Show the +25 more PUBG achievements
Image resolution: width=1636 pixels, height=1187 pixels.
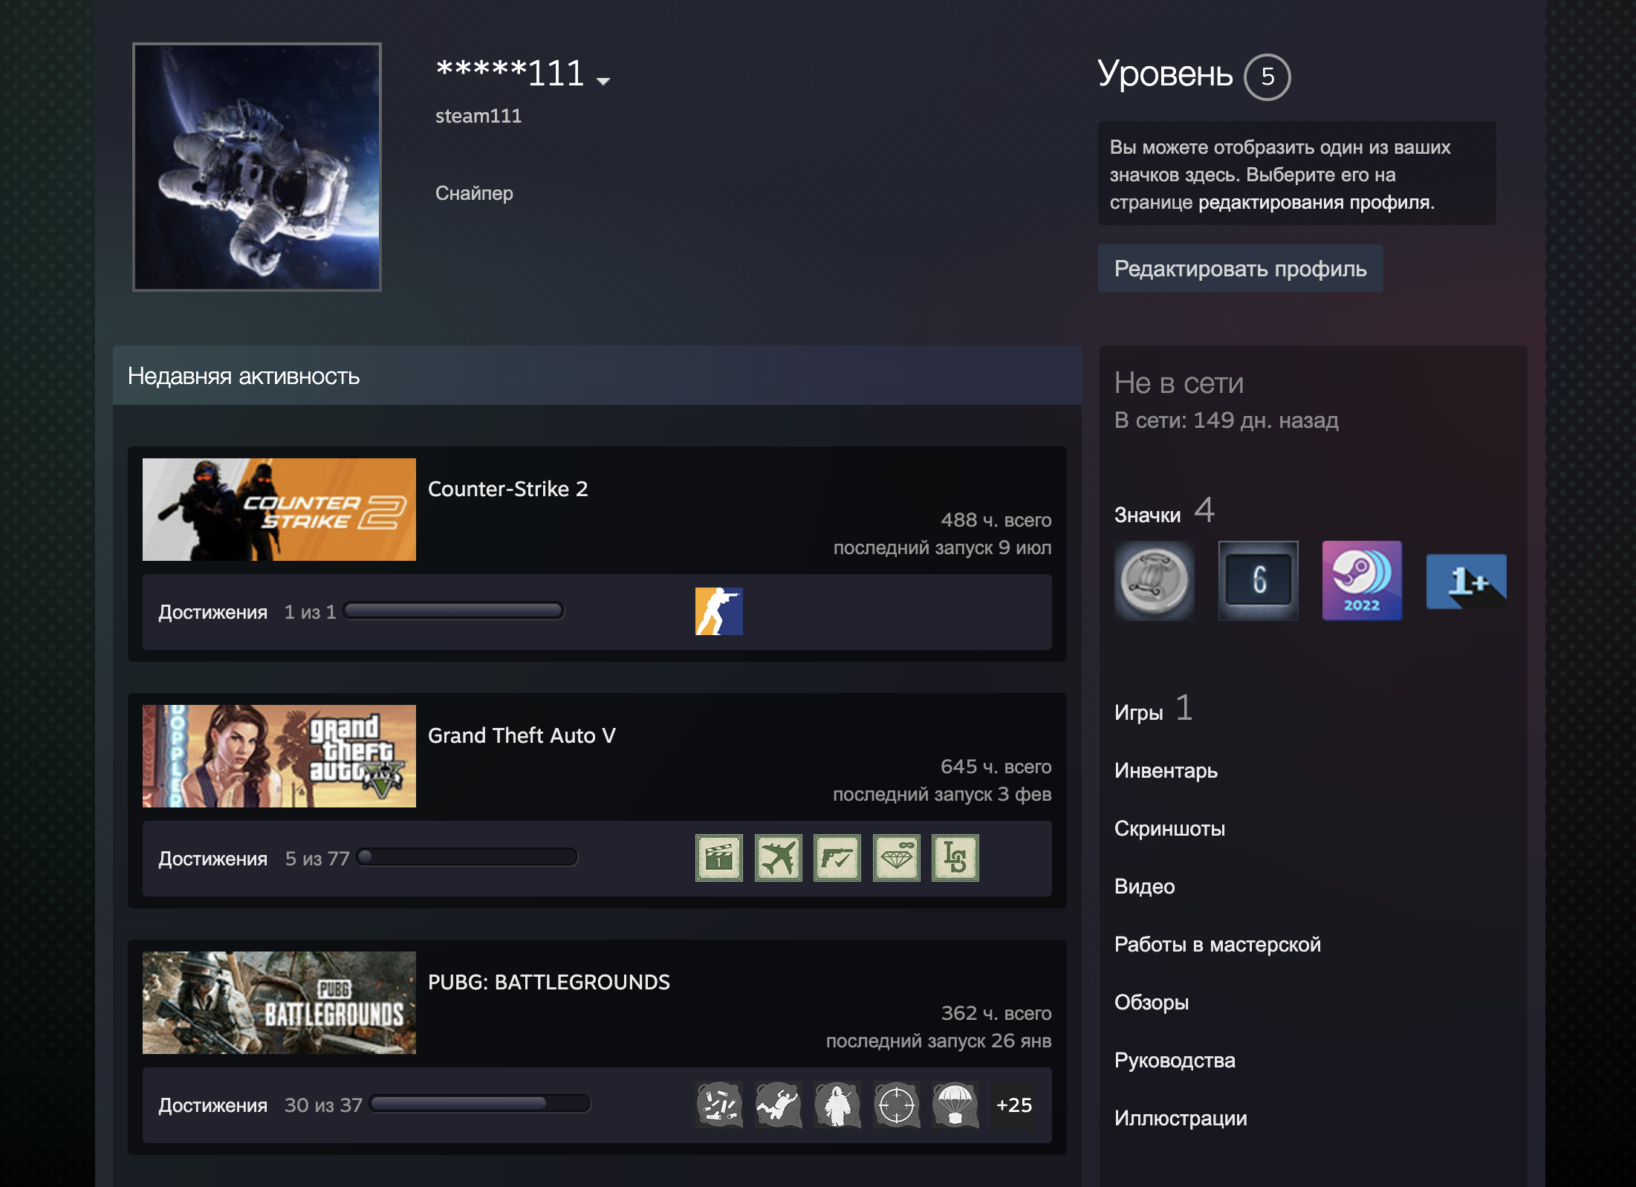1014,1105
